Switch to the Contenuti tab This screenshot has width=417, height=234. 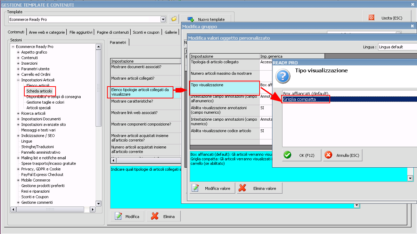click(x=16, y=32)
